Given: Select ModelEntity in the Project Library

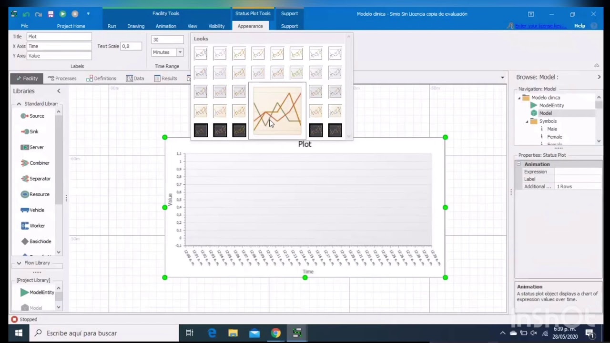Looking at the screenshot, I should [x=37, y=293].
